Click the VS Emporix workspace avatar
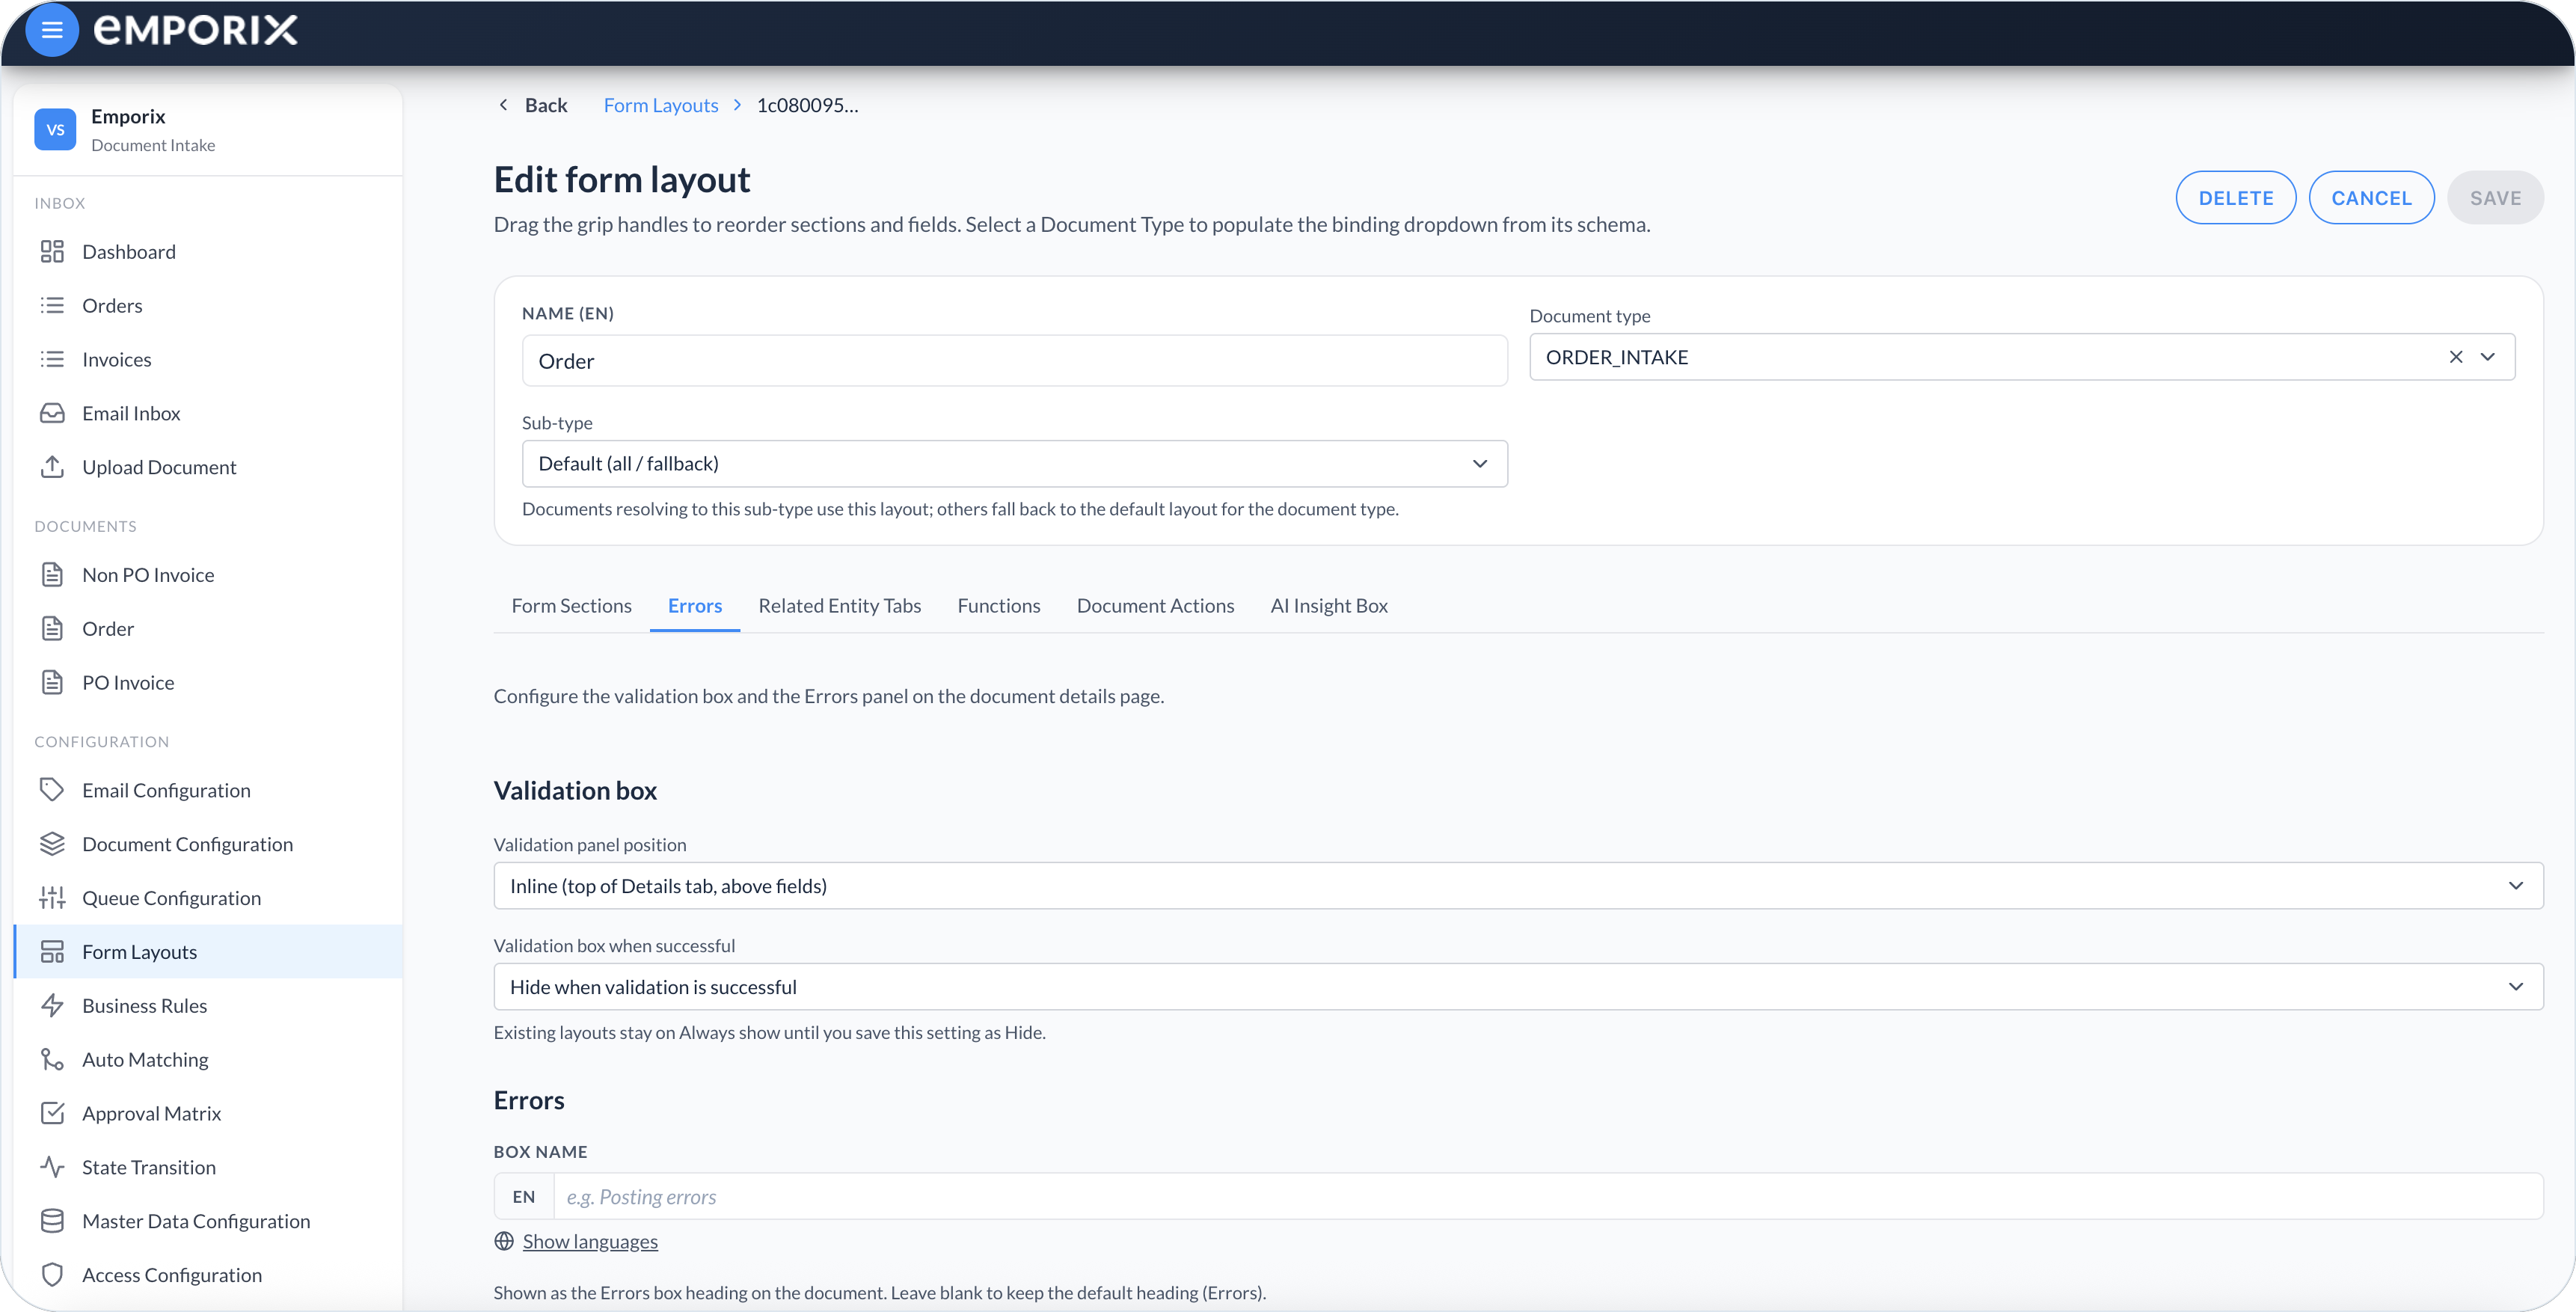 tap(55, 130)
